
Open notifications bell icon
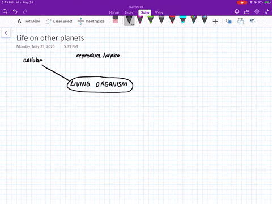pos(237,12)
